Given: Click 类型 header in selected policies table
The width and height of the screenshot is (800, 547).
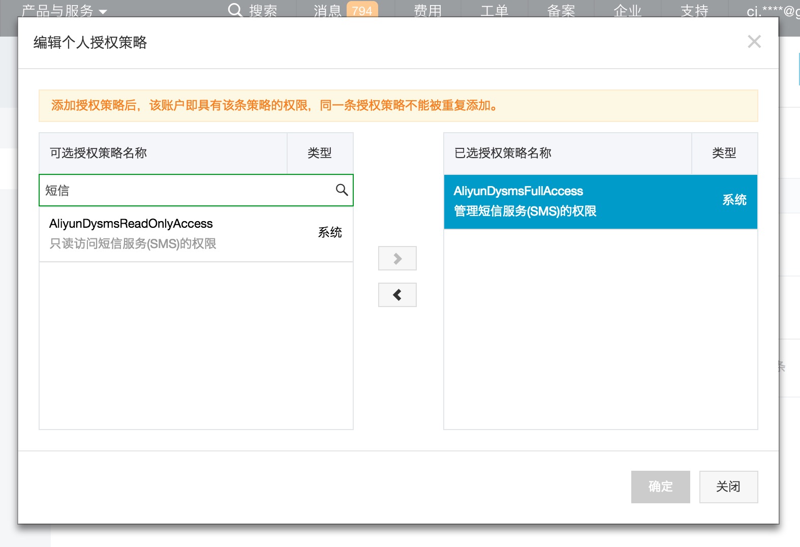Looking at the screenshot, I should 724,153.
